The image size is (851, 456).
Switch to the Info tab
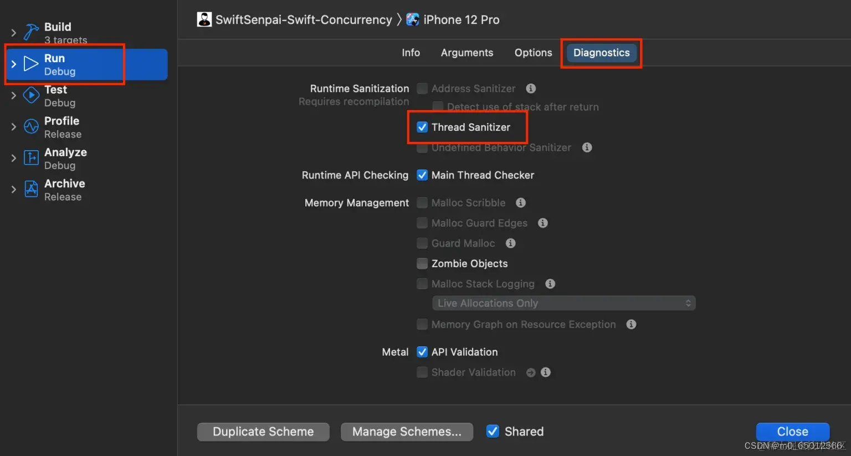point(411,53)
